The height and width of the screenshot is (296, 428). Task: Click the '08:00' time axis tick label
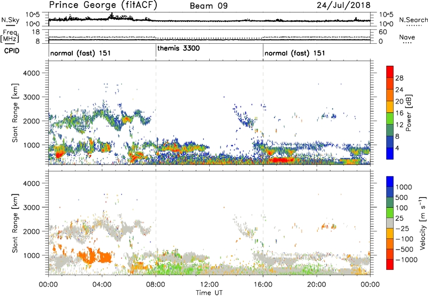156,285
